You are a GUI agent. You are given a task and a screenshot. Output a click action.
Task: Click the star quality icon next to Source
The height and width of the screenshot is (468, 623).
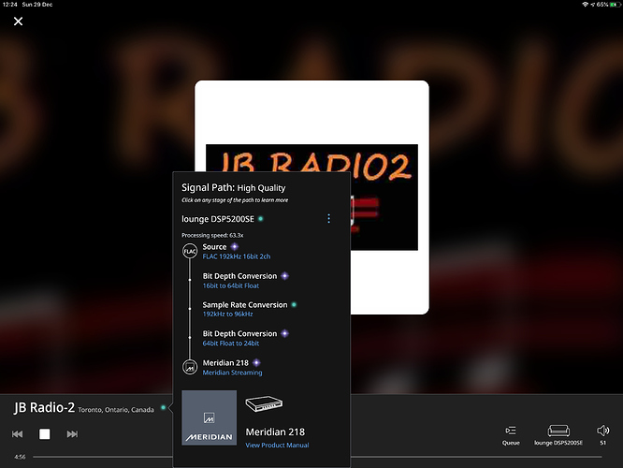pyautogui.click(x=235, y=246)
